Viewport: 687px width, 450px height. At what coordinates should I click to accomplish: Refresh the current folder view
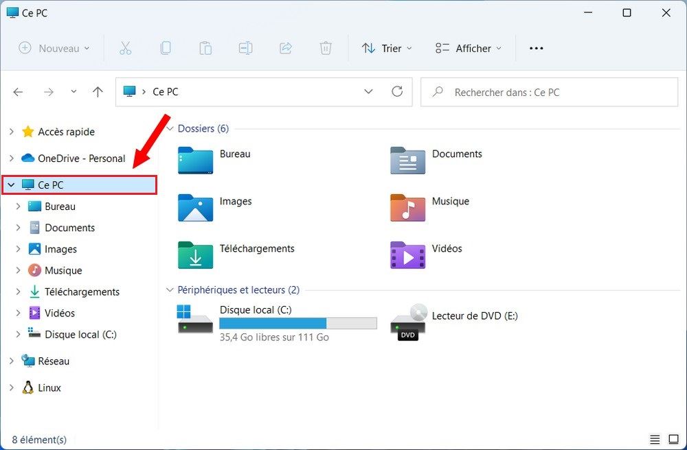[x=396, y=92]
